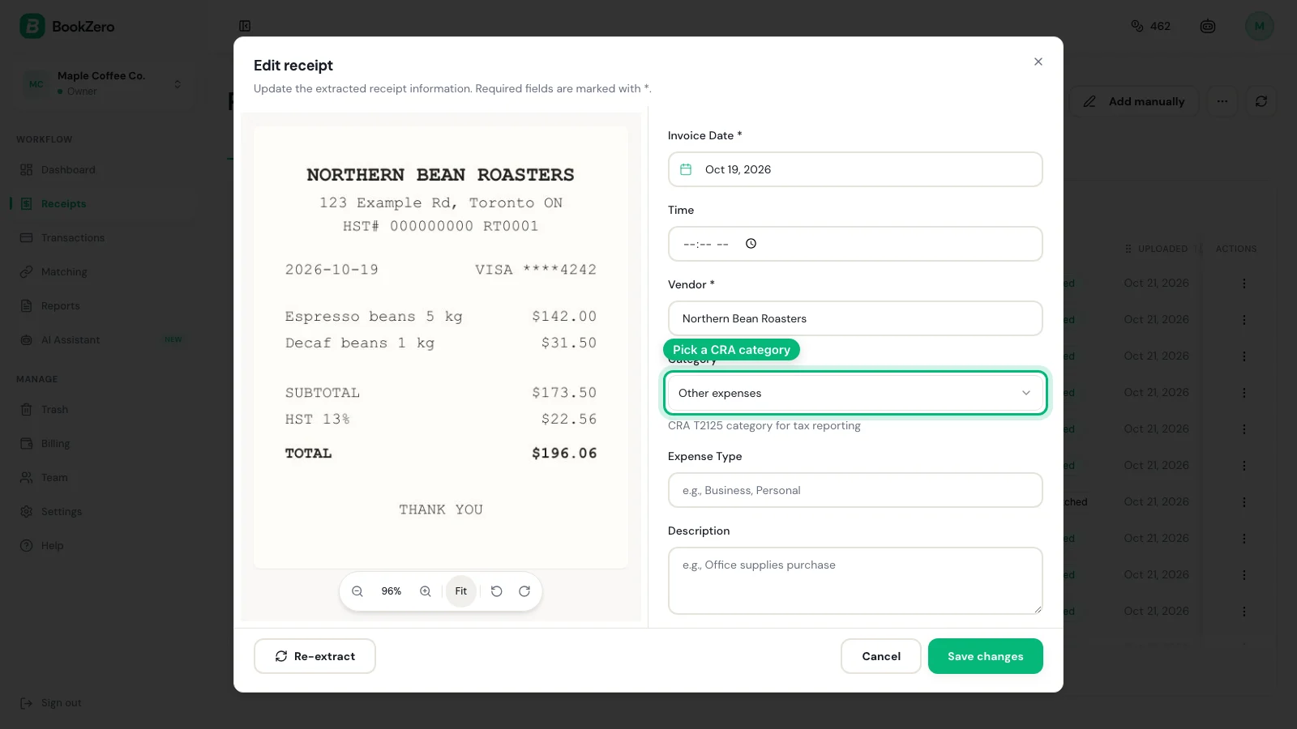
Task: Open Transactions in sidebar
Action: tap(105, 238)
